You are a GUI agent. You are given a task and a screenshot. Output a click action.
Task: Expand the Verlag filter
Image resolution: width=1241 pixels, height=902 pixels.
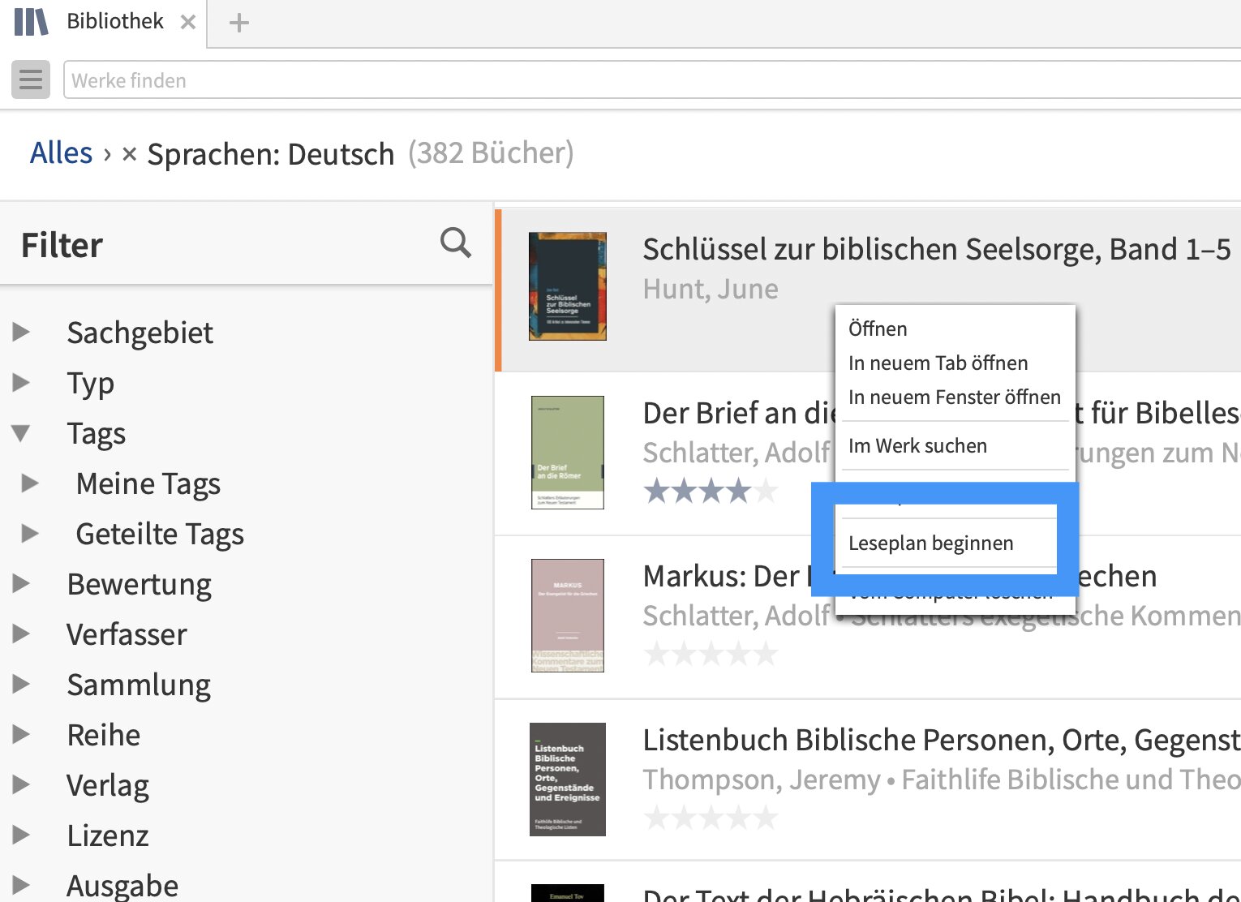tap(22, 784)
